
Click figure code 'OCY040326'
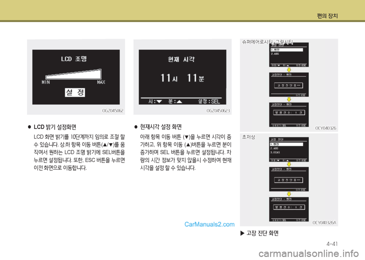(x=326, y=128)
